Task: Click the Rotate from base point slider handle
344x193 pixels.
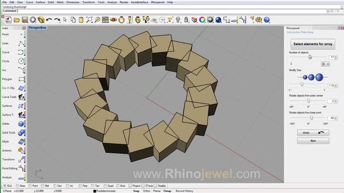Action: click(312, 118)
